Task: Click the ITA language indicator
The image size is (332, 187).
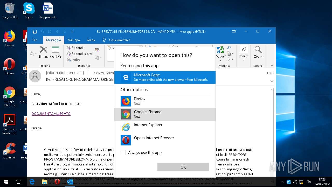Action: 309,182
